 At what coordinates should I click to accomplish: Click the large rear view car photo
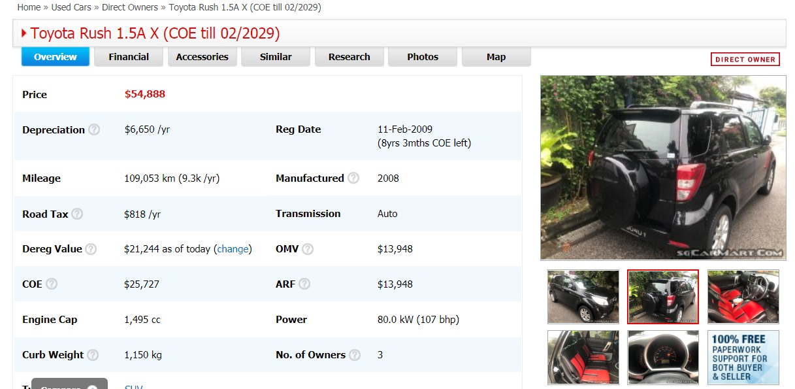pos(663,168)
